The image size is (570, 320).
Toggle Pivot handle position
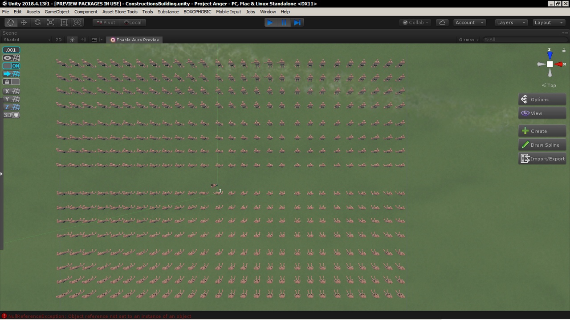pyautogui.click(x=106, y=22)
